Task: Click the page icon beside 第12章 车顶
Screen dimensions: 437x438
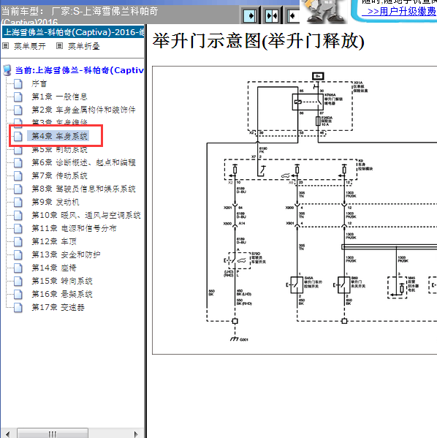Action: 18,241
